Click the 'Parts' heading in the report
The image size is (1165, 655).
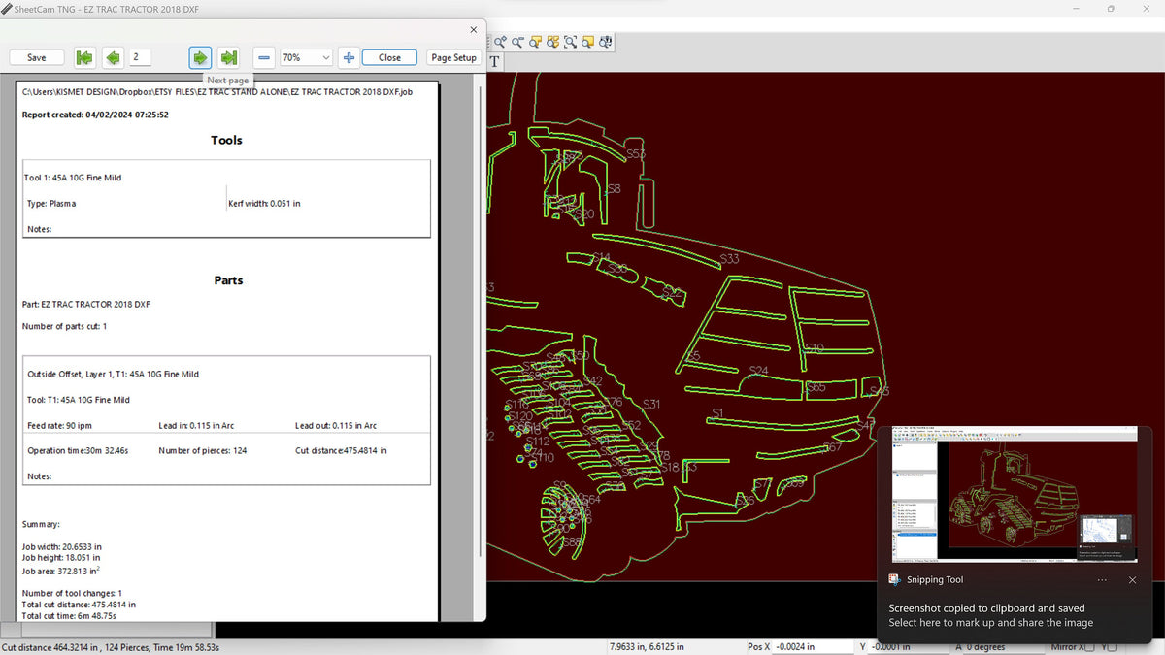[x=228, y=280]
